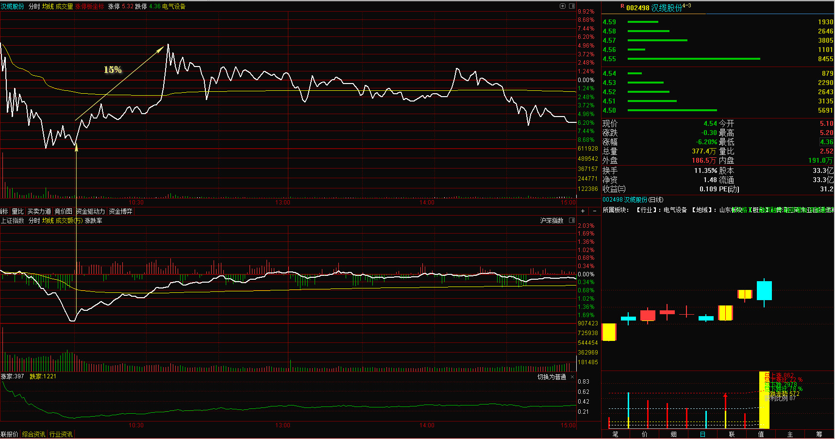This screenshot has height=439, width=835.
Task: Click the maximize-chart icon in top chart header
Action: (x=563, y=6)
